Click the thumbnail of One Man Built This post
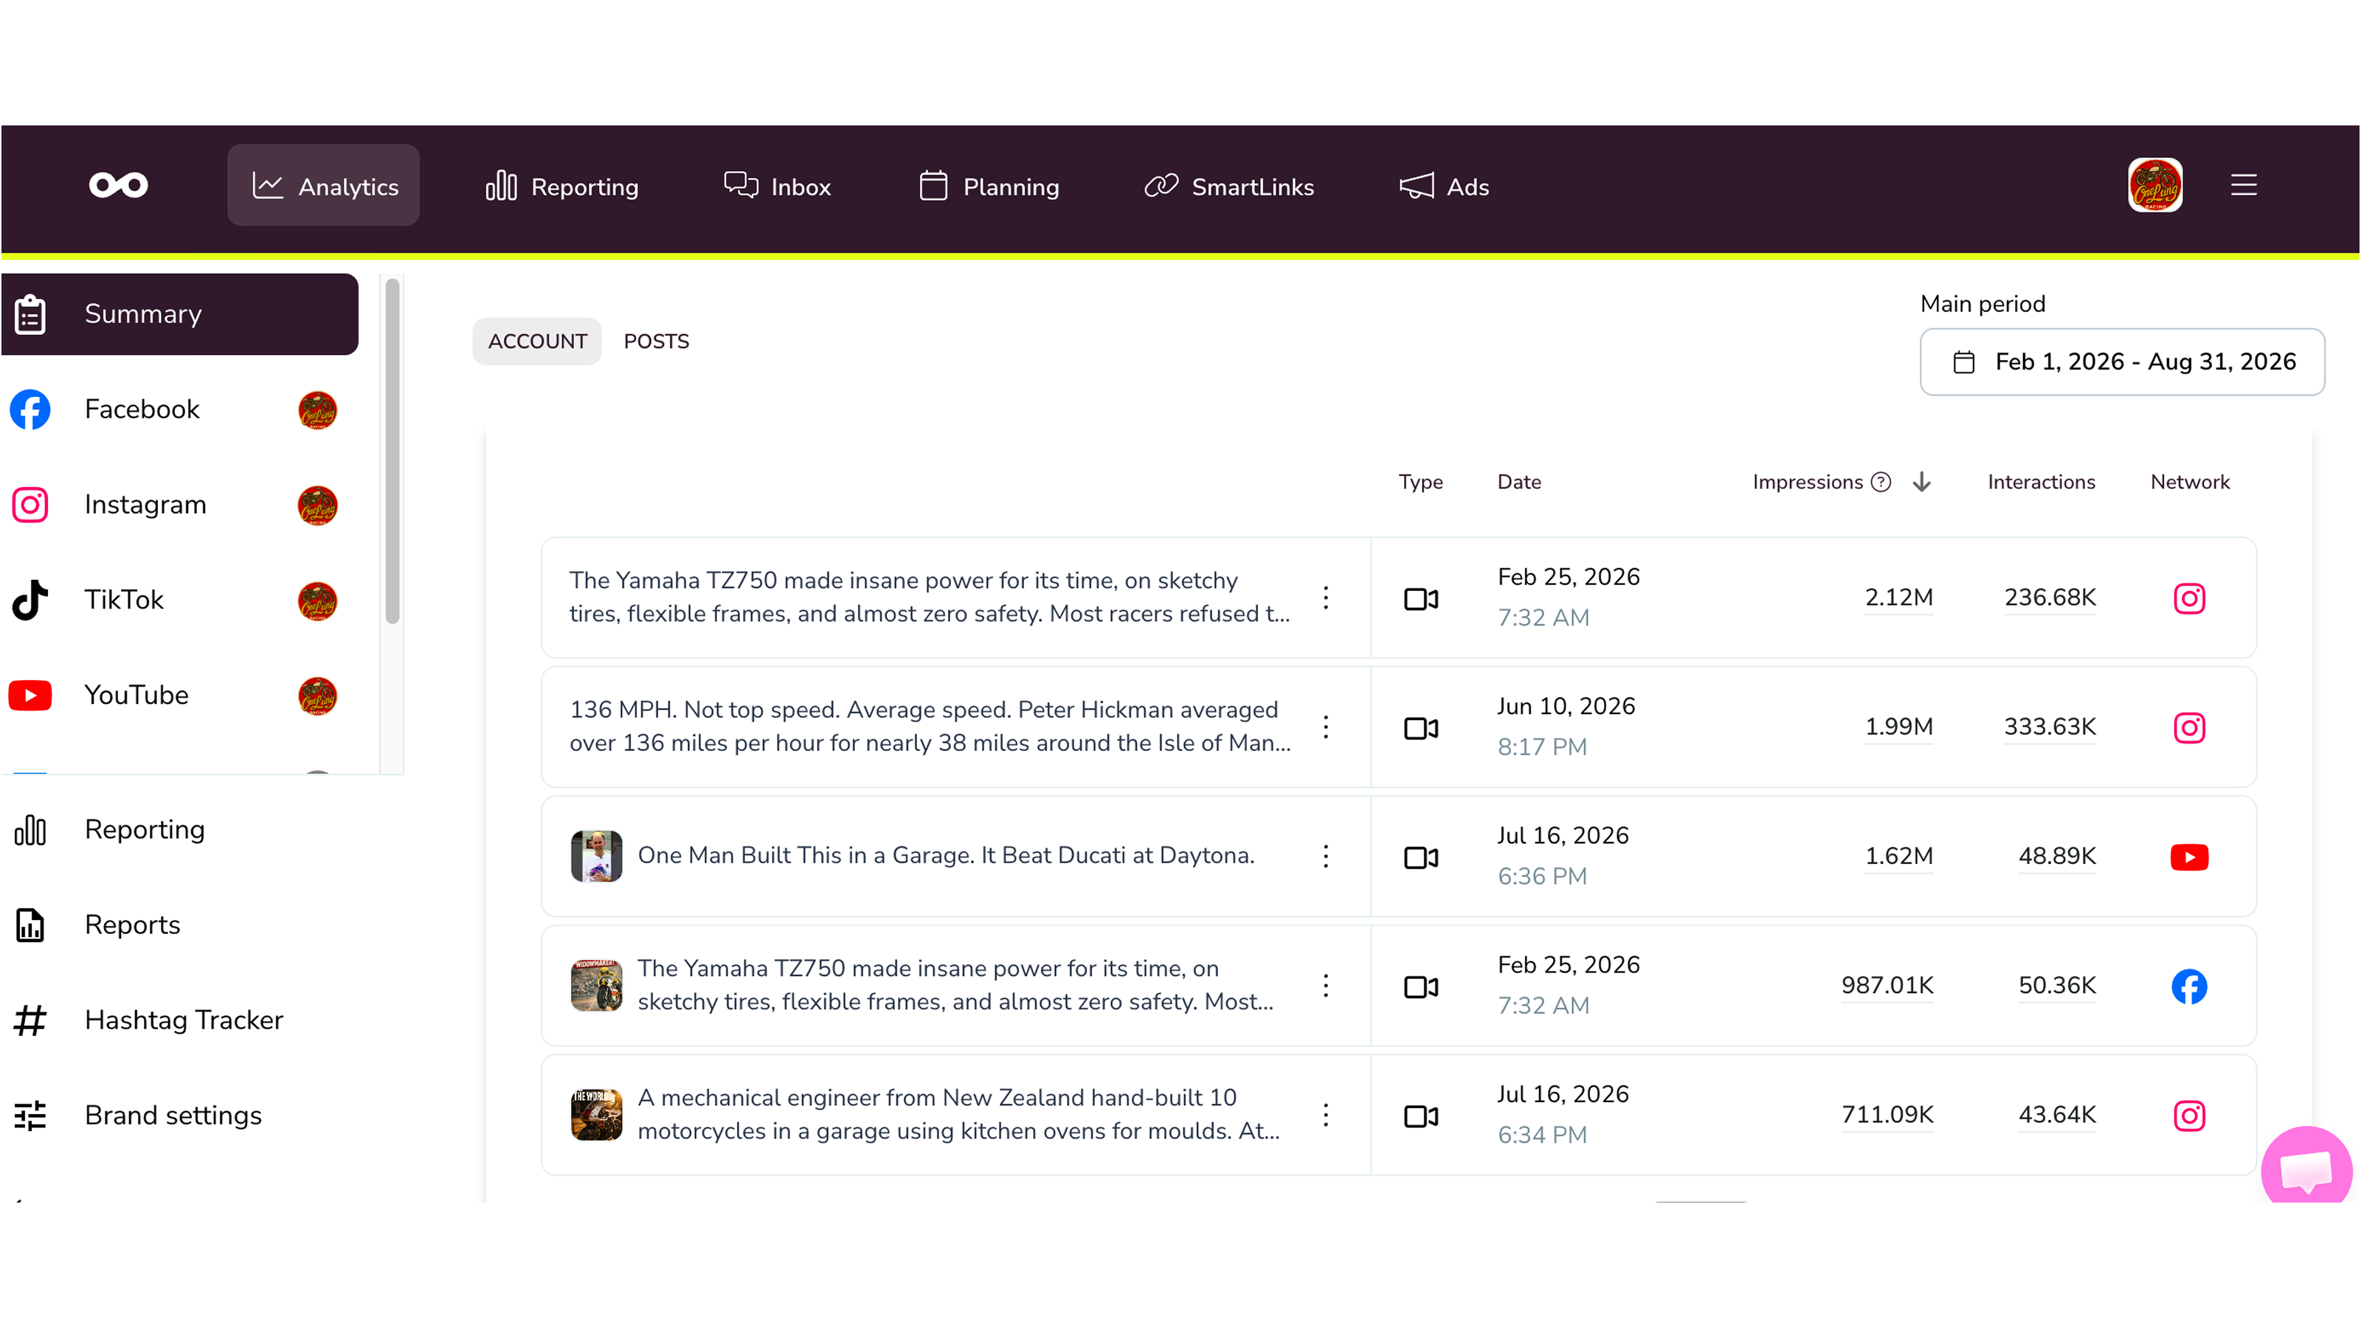2361x1328 pixels. (x=597, y=856)
